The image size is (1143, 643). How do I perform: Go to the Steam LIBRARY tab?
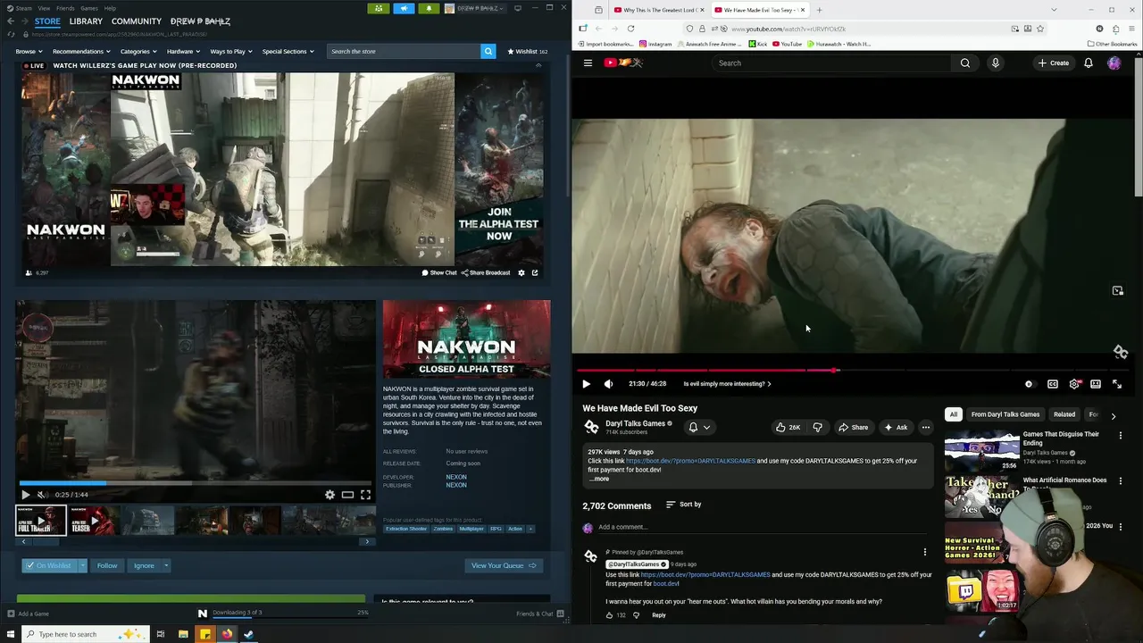click(86, 21)
